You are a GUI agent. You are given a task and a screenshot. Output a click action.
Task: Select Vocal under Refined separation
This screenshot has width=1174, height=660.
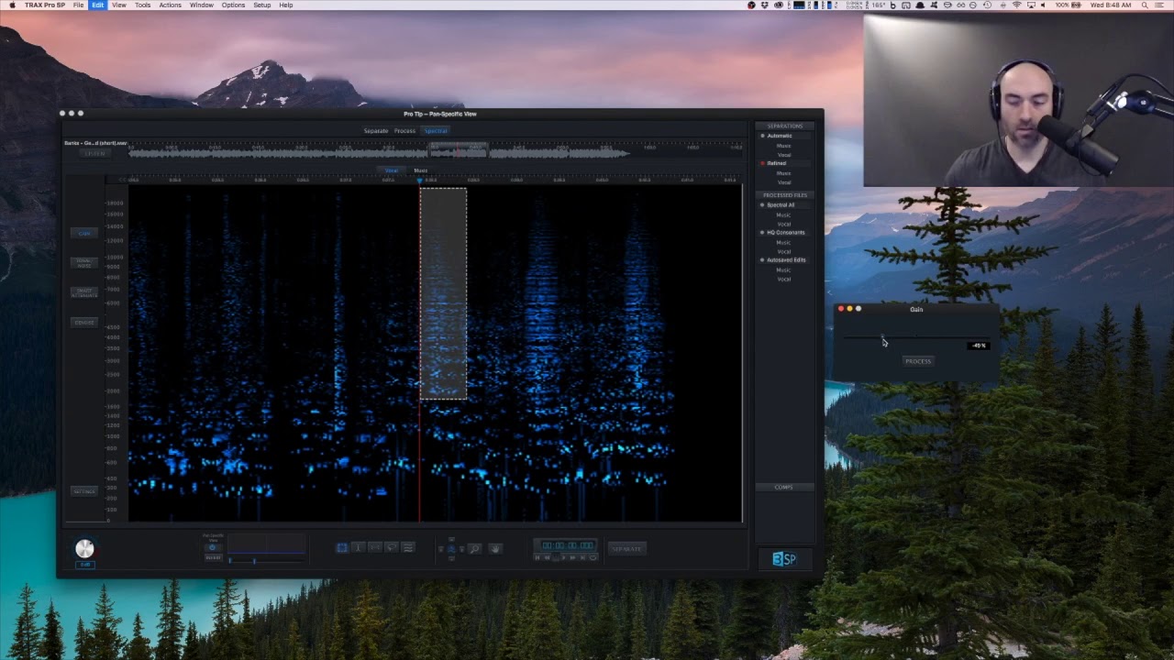click(x=783, y=182)
